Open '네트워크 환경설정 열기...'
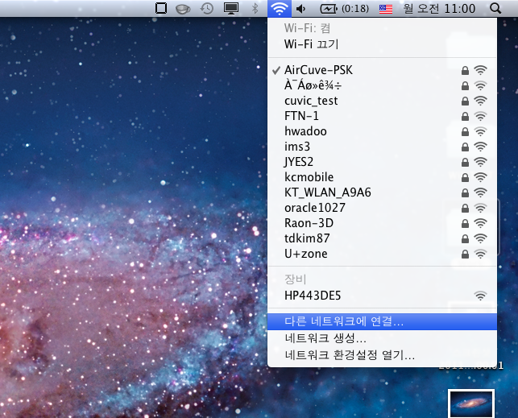 tap(349, 354)
